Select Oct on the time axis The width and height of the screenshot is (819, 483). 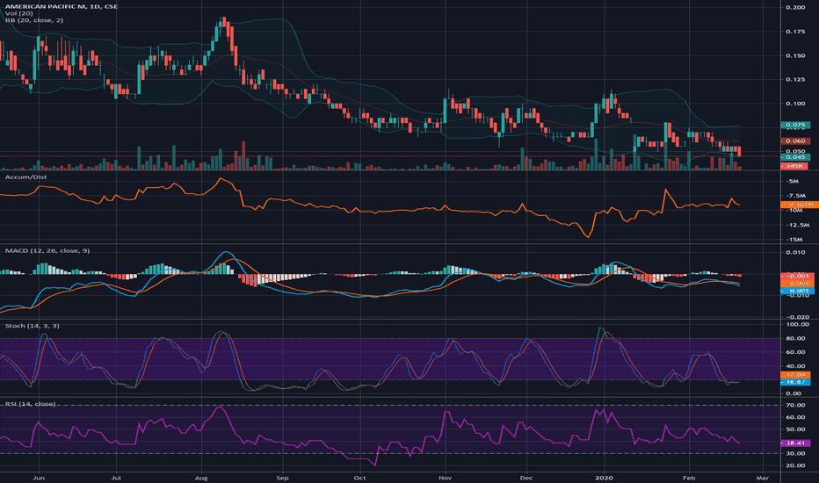pyautogui.click(x=359, y=477)
